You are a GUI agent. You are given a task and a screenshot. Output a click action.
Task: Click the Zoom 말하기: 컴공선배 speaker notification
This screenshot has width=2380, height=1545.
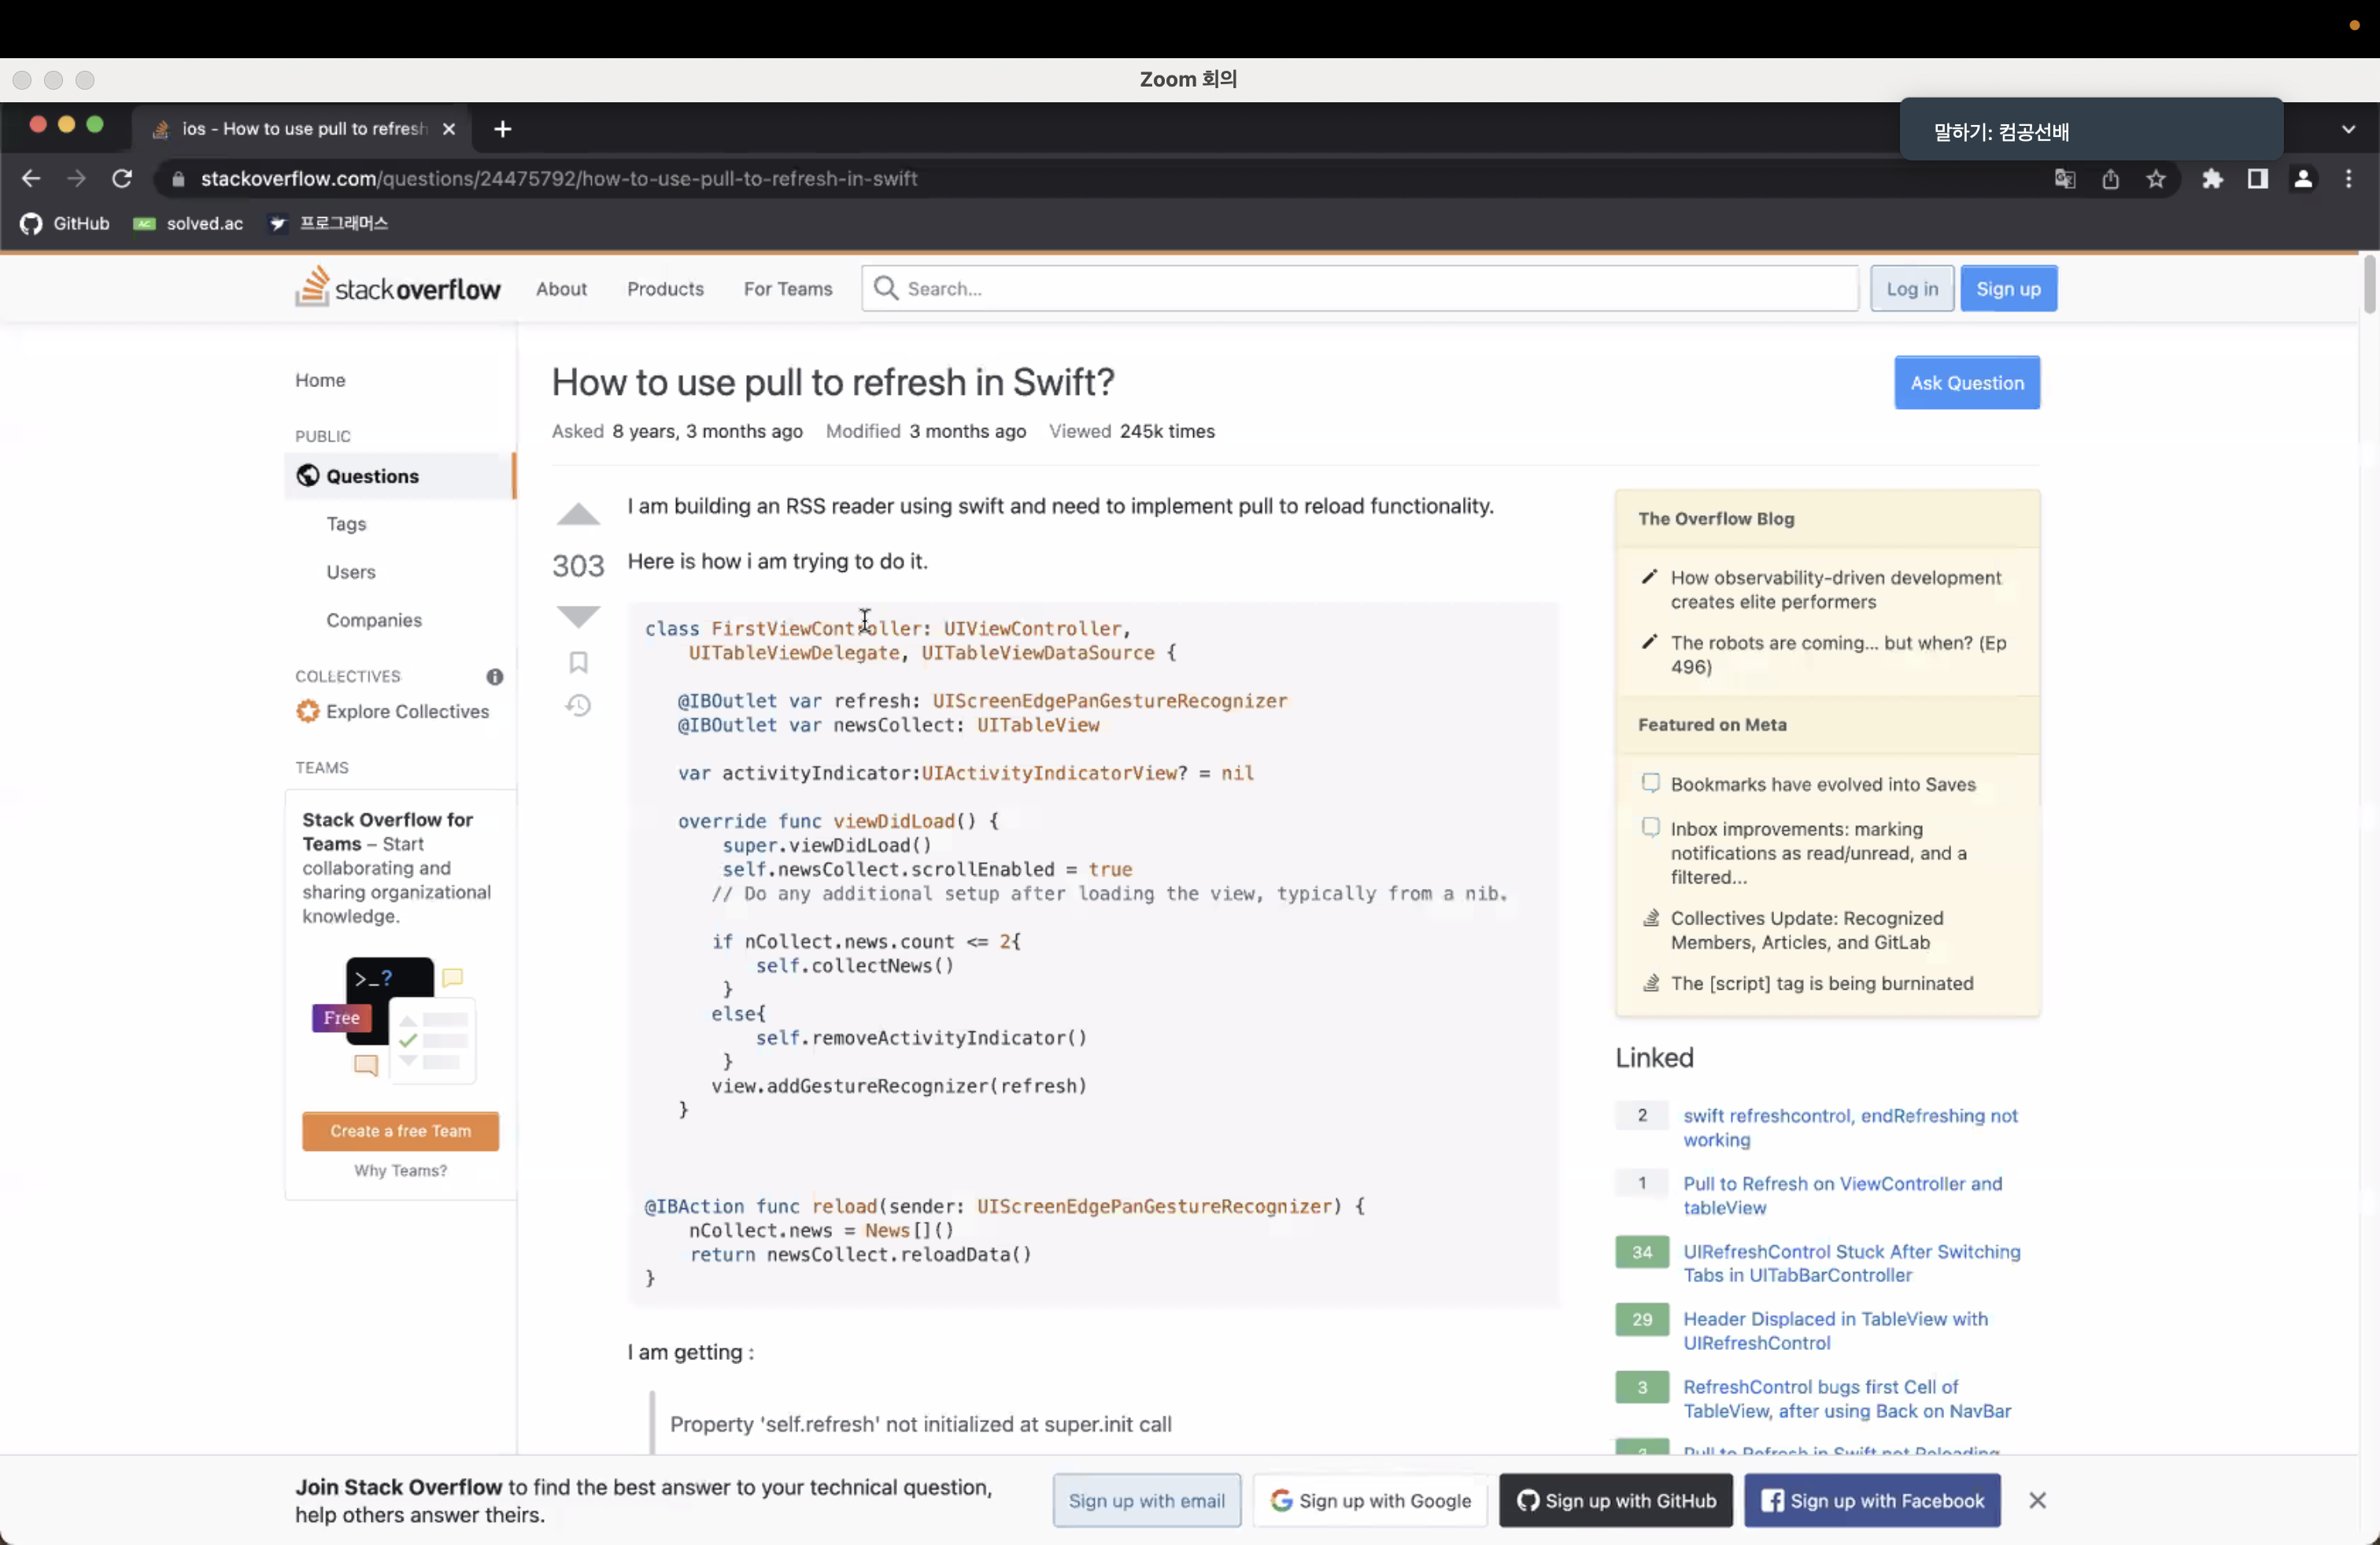(x=2091, y=130)
